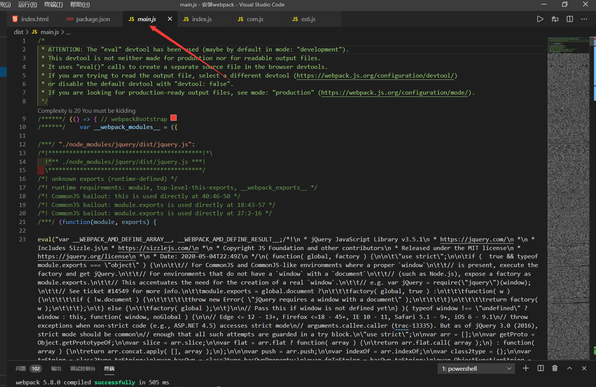
Task: Open the 终端(T) menu
Action: (53, 5)
